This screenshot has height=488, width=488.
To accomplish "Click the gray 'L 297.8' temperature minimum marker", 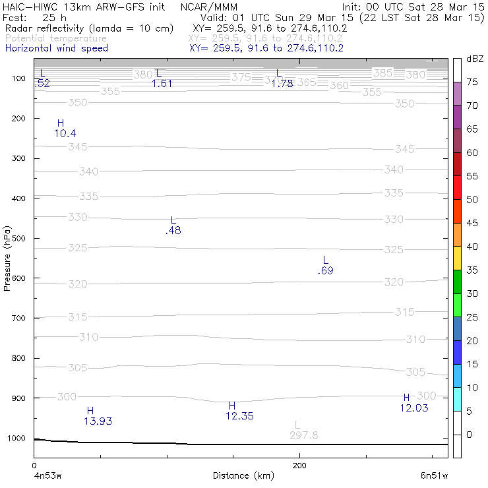I will tap(304, 430).
